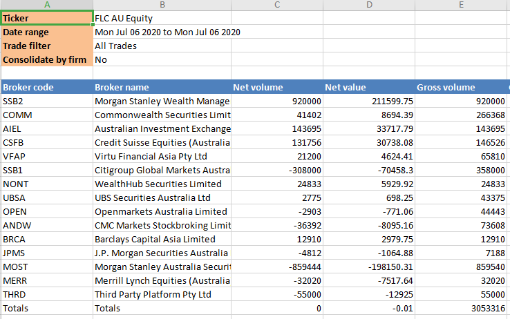The width and height of the screenshot is (510, 319).
Task: Select column C header
Action: pos(277,5)
